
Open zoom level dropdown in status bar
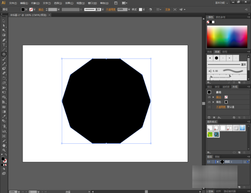tap(19, 191)
